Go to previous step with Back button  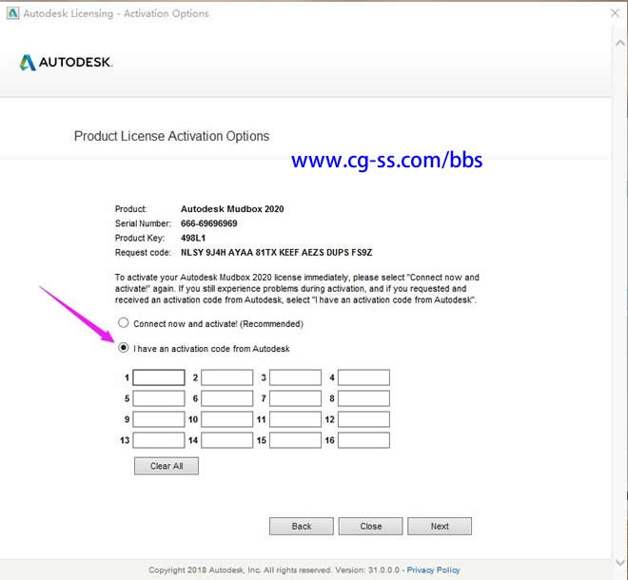point(302,526)
